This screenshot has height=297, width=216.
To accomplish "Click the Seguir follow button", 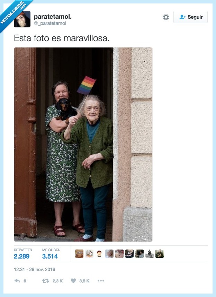I will click(190, 17).
